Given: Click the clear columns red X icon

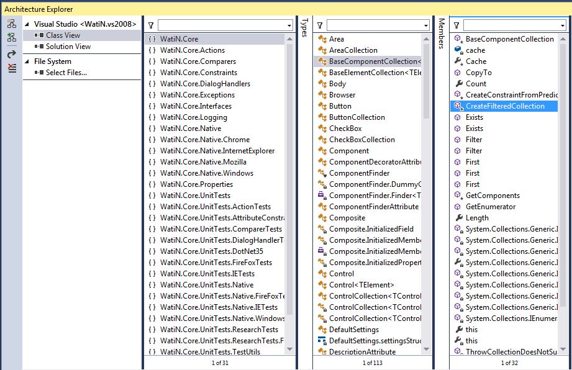Looking at the screenshot, I should 12,68.
